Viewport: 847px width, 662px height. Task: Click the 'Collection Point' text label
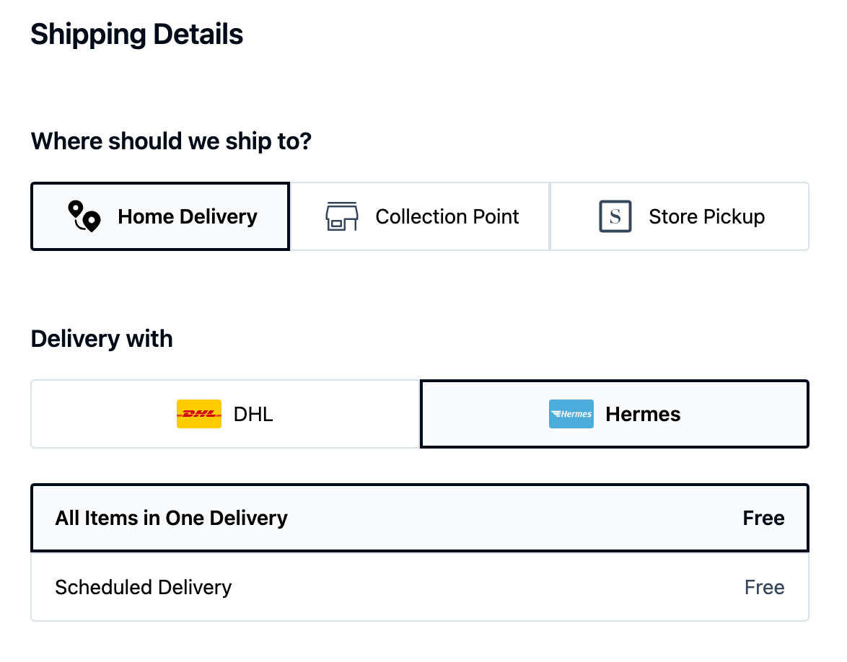(x=447, y=216)
